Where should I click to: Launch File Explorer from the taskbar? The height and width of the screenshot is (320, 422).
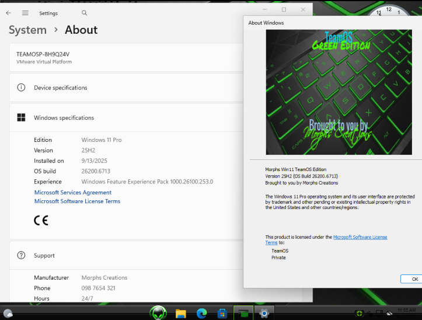click(181, 314)
